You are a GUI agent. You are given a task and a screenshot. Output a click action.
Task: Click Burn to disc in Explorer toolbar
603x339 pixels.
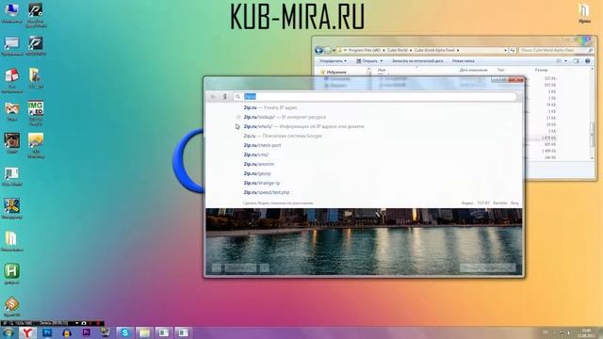click(417, 61)
